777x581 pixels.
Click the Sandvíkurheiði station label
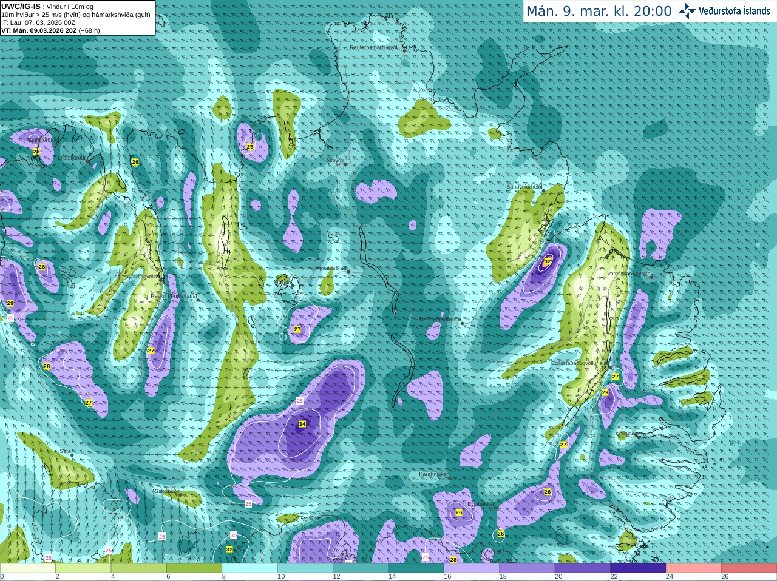[x=524, y=187]
